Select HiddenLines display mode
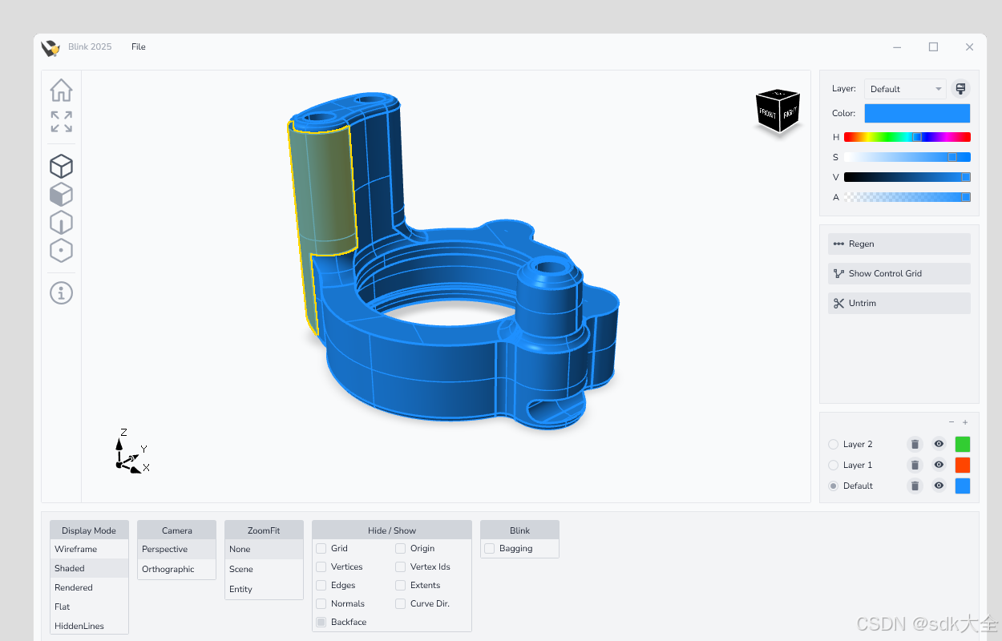The height and width of the screenshot is (641, 1002). pos(89,626)
